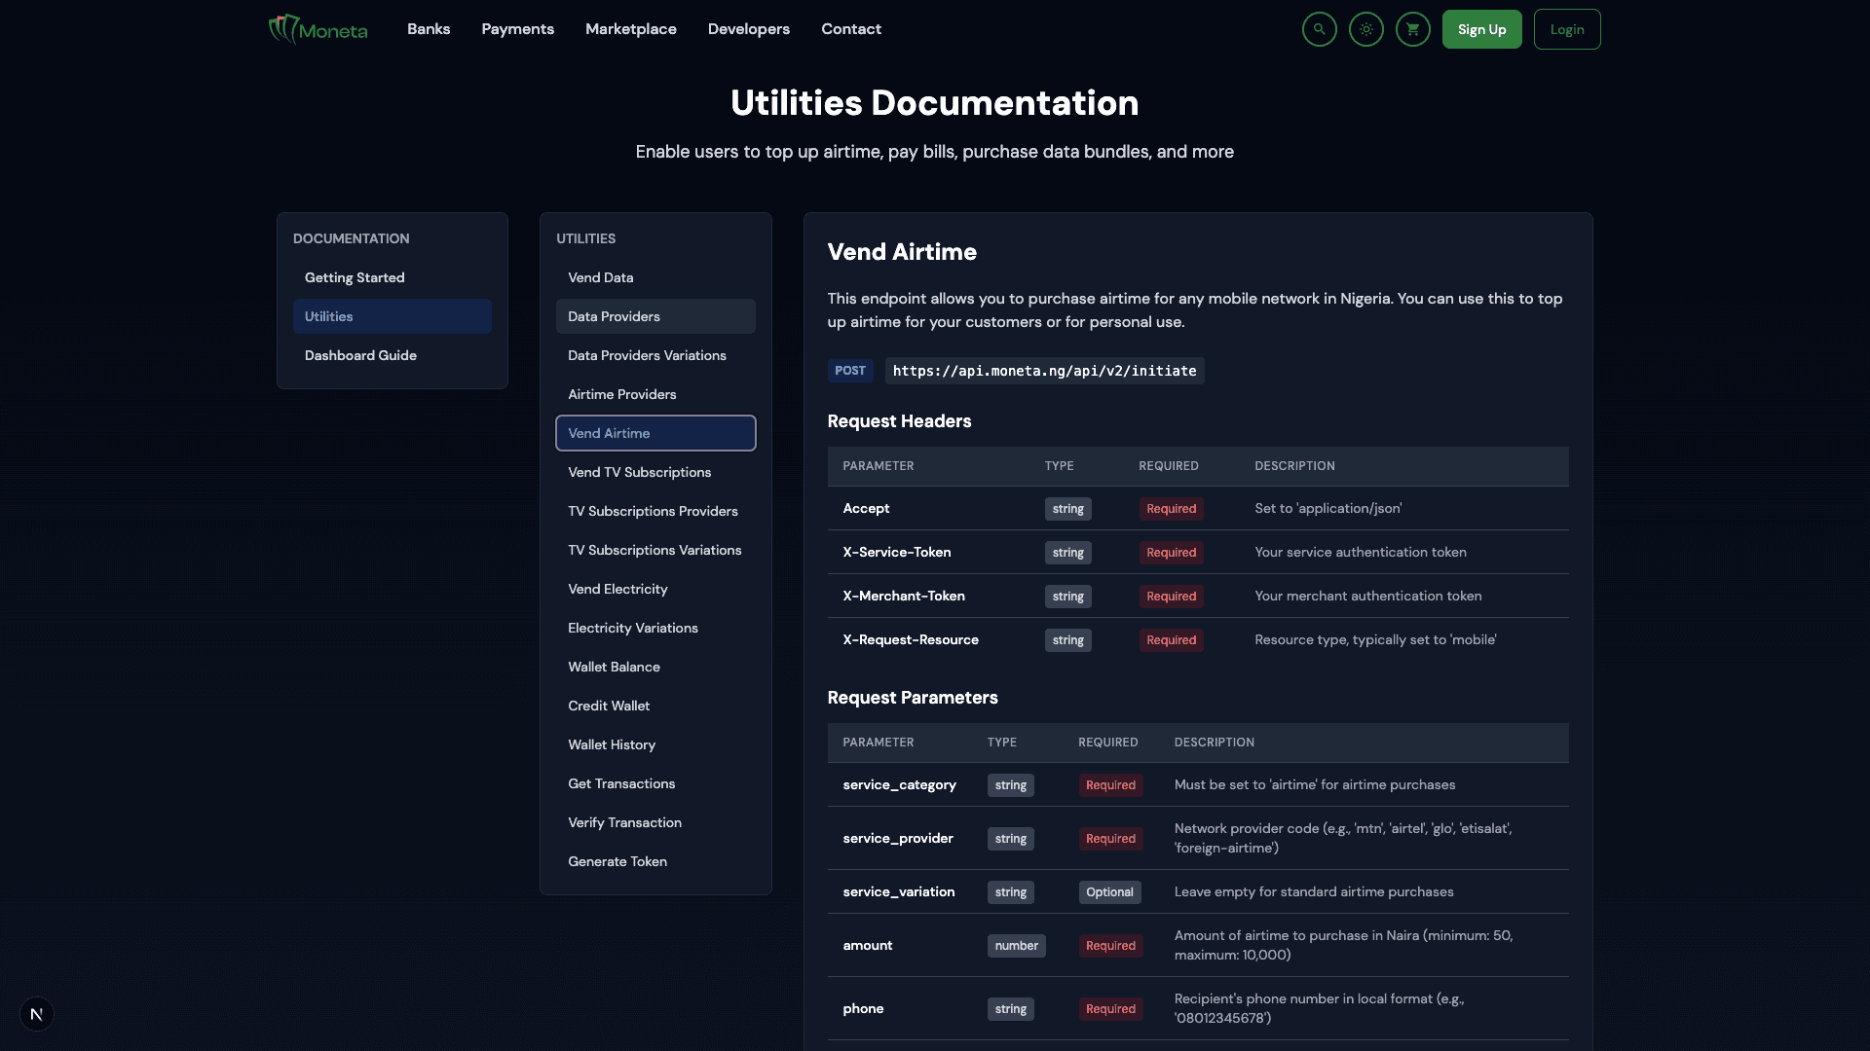1870x1051 pixels.
Task: Click the service_provider parameter name
Action: [x=898, y=839]
